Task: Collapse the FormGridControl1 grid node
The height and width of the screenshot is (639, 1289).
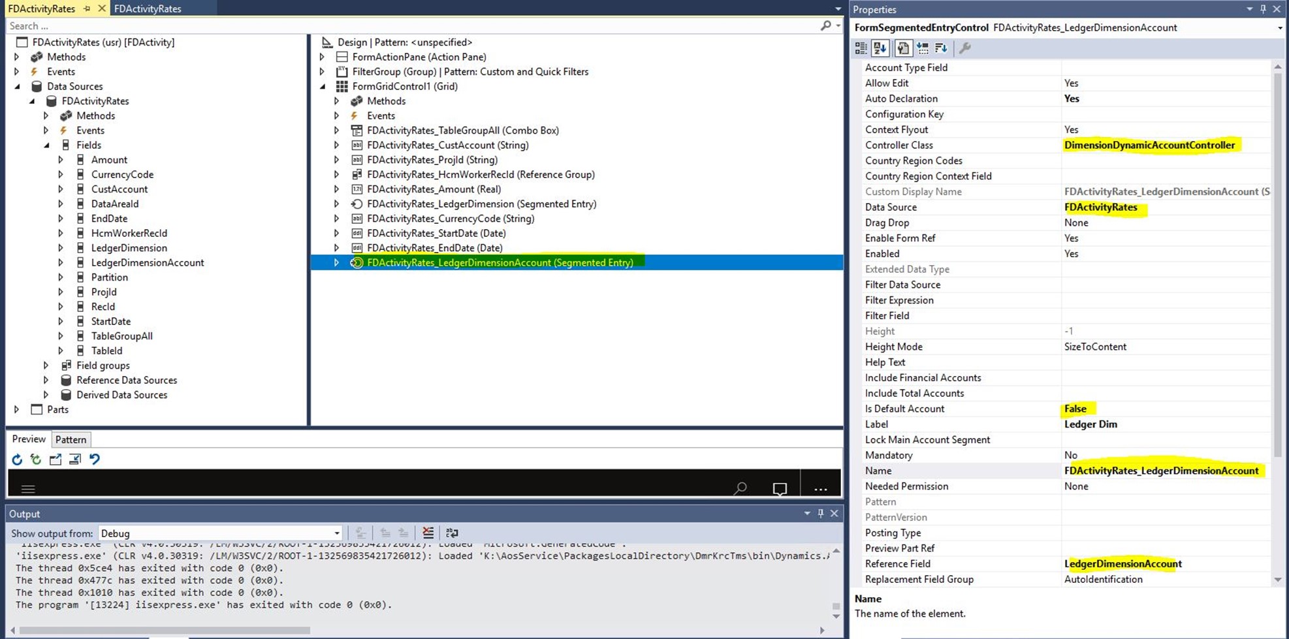Action: click(323, 86)
